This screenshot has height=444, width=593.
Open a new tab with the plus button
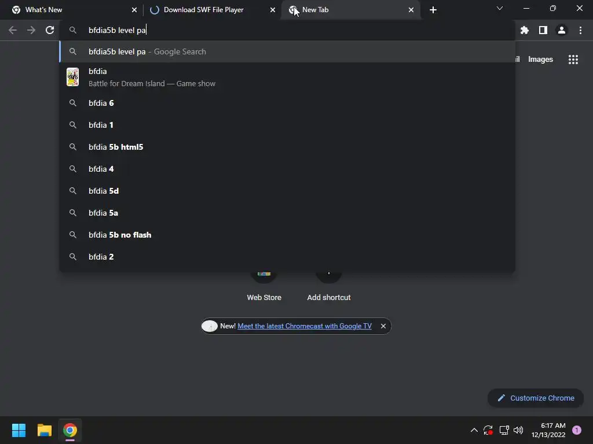433,10
